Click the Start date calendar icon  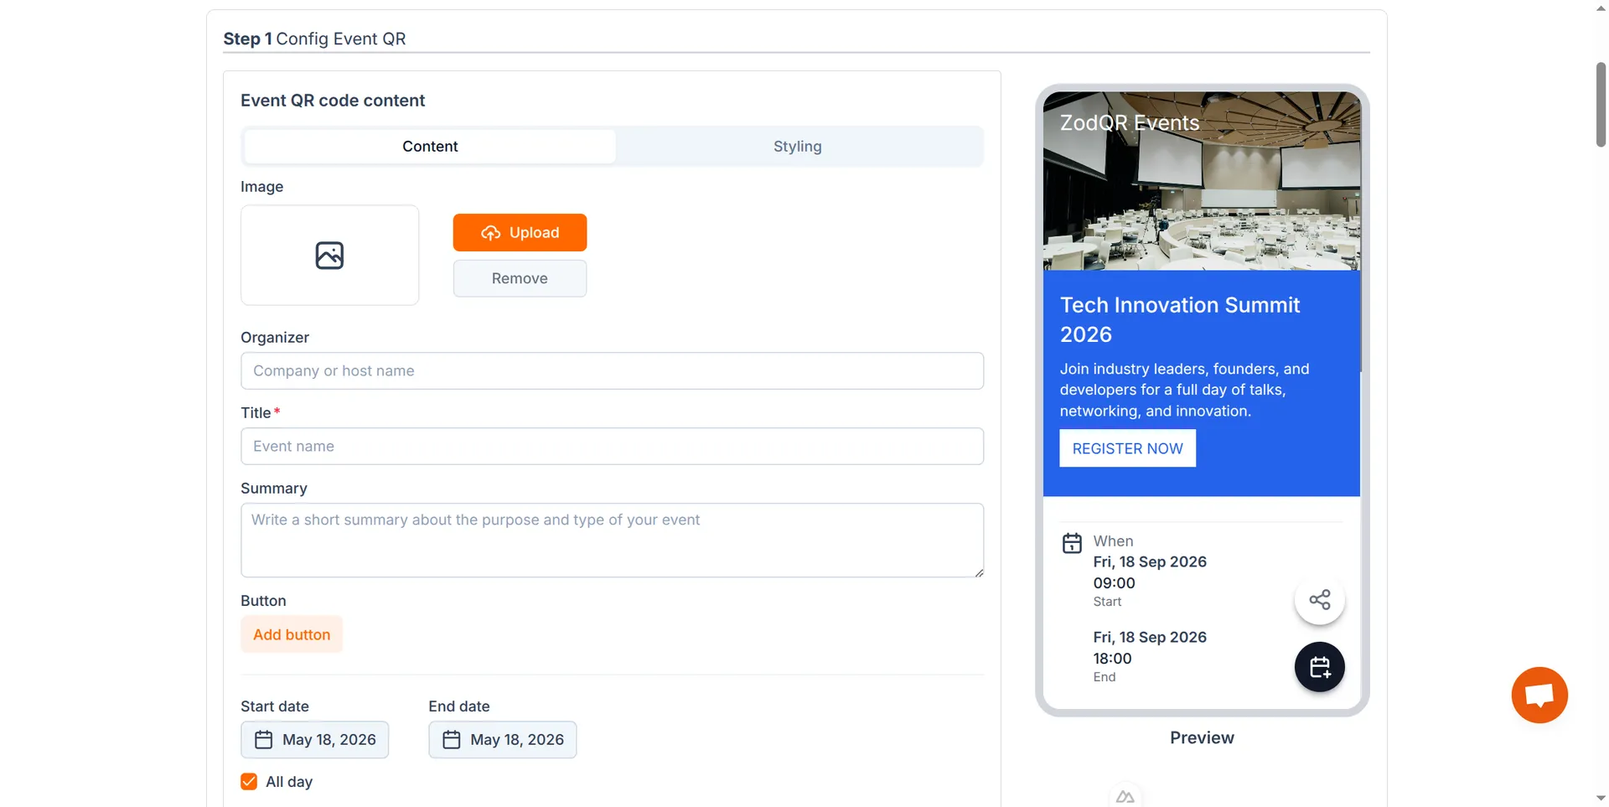tap(264, 740)
